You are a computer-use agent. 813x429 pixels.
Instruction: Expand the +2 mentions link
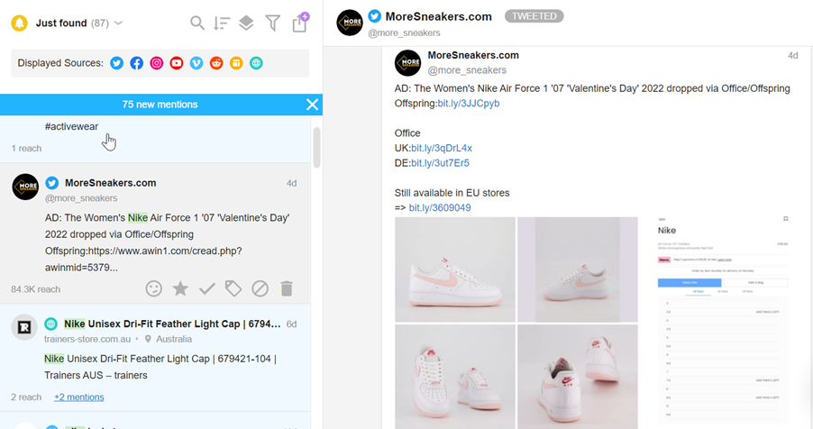78,397
